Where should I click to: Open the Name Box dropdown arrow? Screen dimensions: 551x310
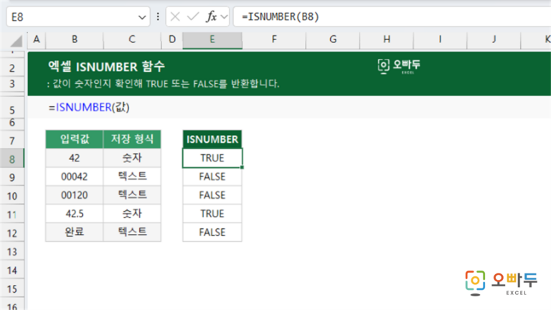coord(142,17)
